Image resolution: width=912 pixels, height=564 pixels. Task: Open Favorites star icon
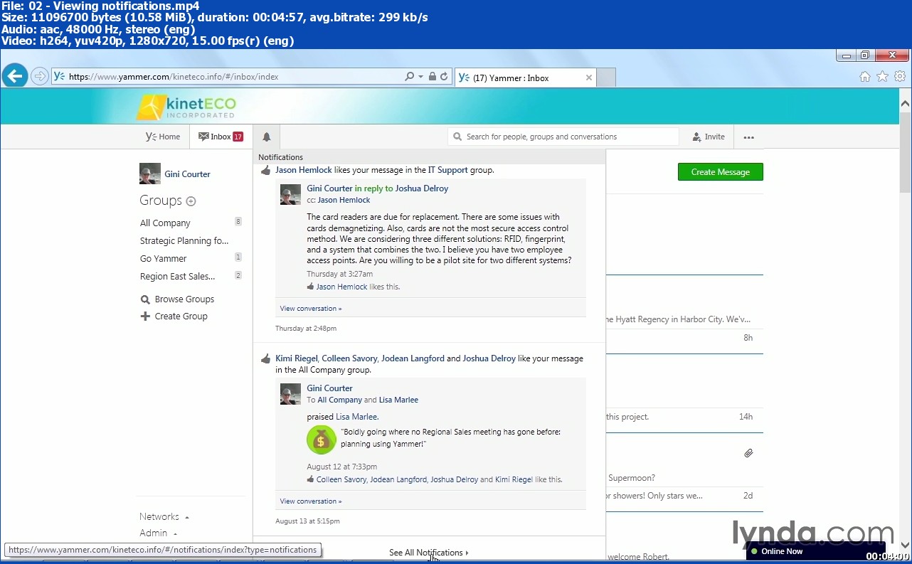pyautogui.click(x=882, y=77)
